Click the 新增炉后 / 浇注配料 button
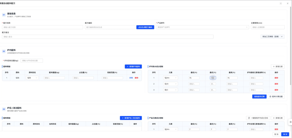The image size is (292, 138). [x=131, y=118]
